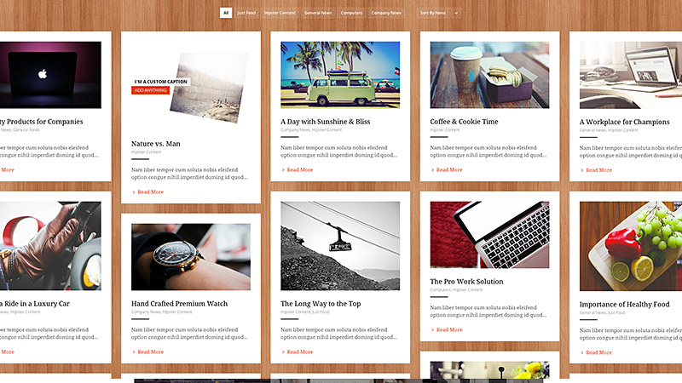Open the wristwatch photo thumbnail

point(191,257)
